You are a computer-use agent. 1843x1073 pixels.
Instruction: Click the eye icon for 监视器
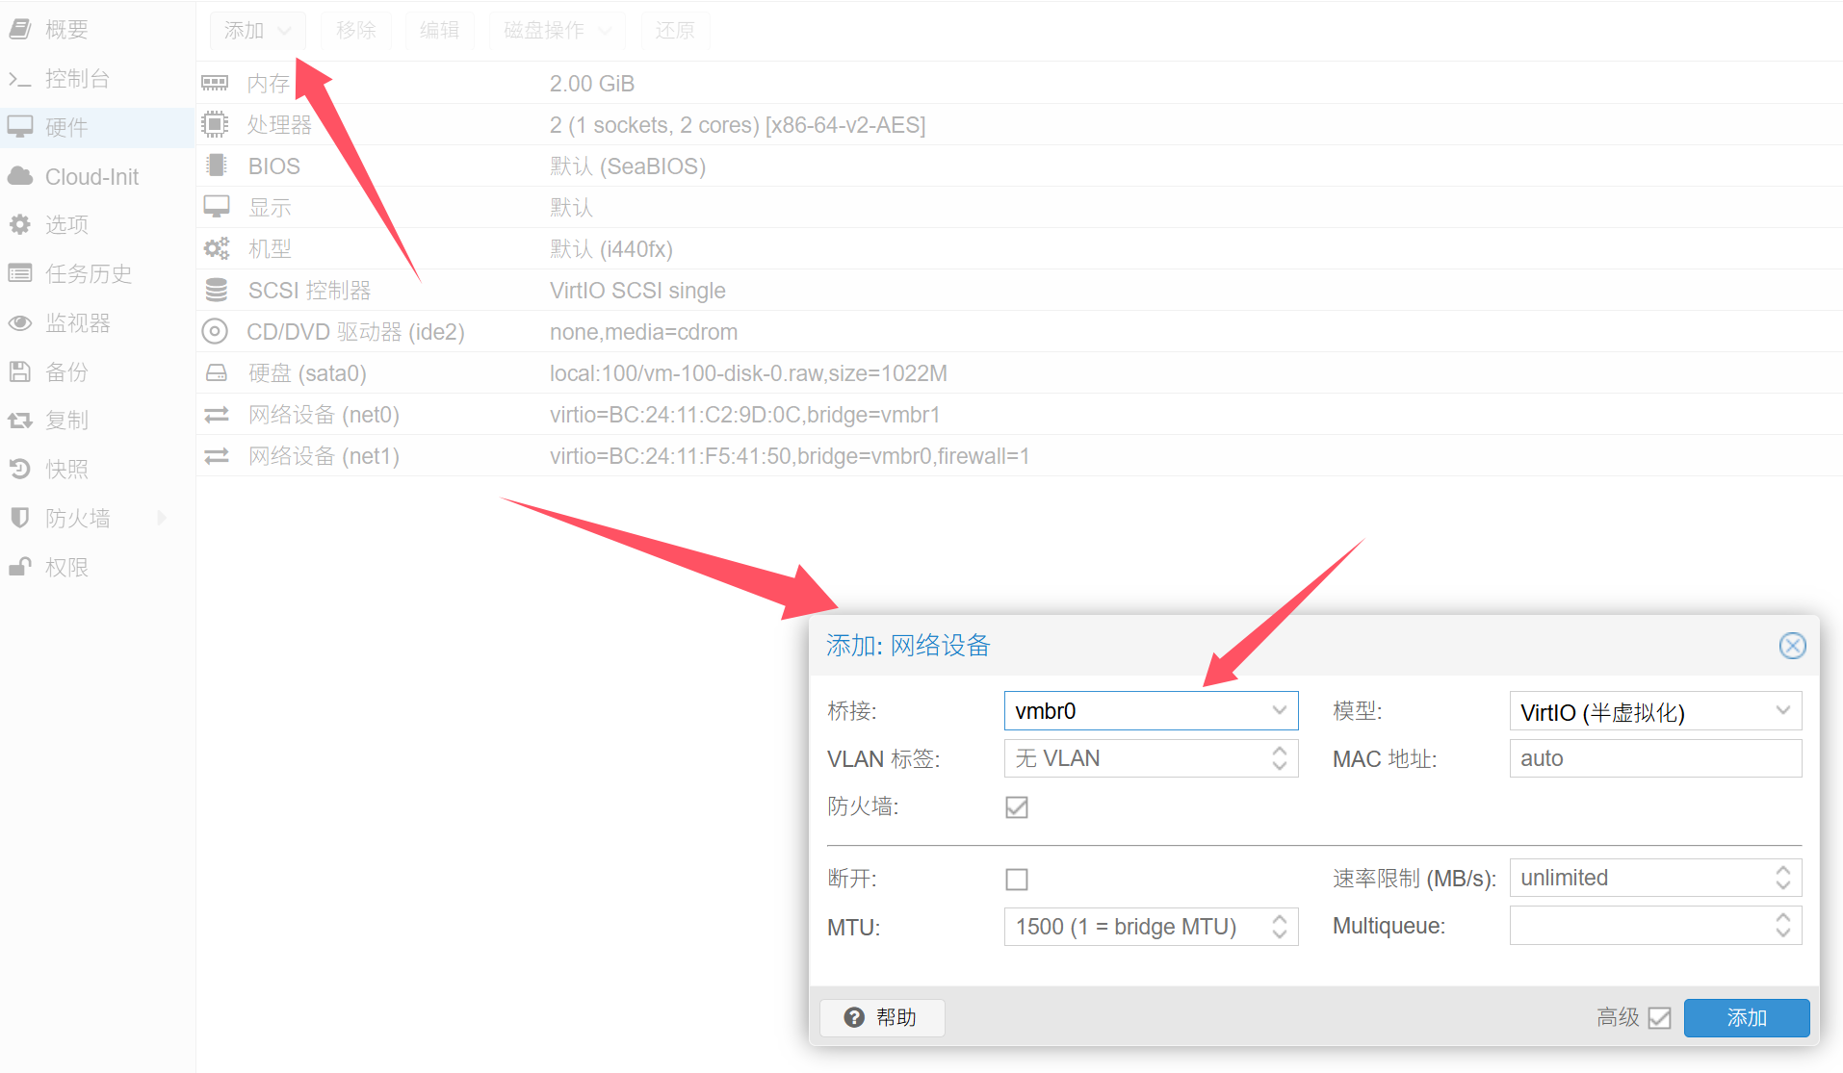pos(20,323)
